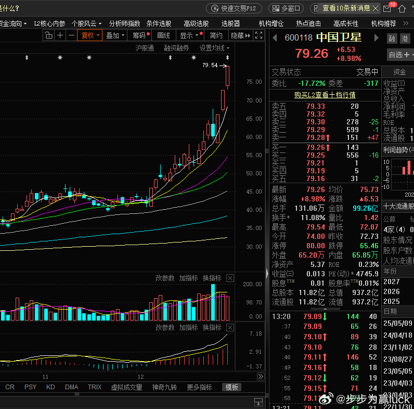Image resolution: width=414 pixels, height=409 pixels.
Task: Open the 模板 template button
Action: click(231, 387)
